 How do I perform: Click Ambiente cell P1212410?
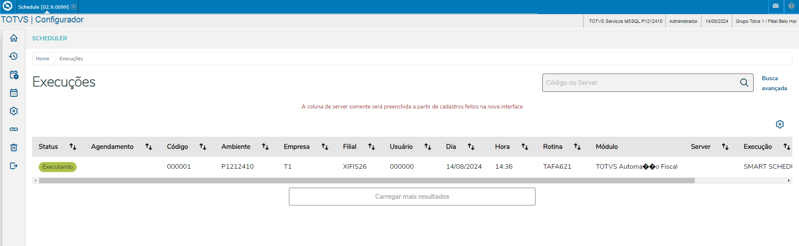click(237, 167)
